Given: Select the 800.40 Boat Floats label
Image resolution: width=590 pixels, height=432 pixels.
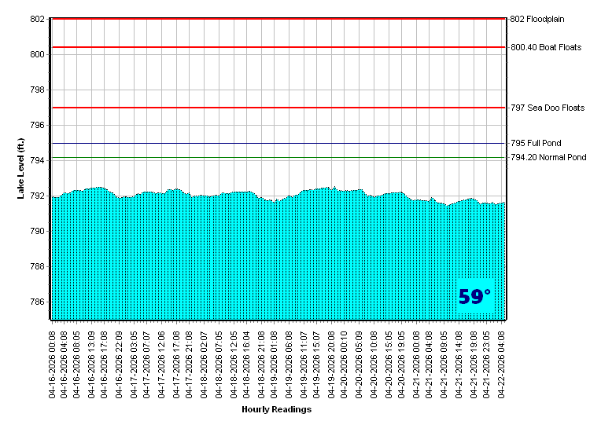Looking at the screenshot, I should (546, 47).
